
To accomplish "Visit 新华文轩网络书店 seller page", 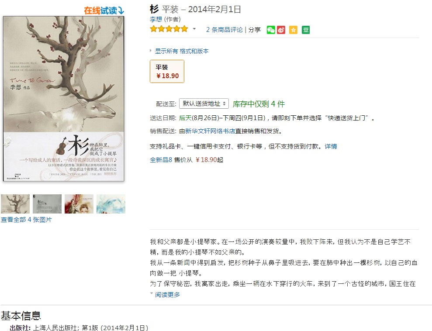I will [x=210, y=131].
